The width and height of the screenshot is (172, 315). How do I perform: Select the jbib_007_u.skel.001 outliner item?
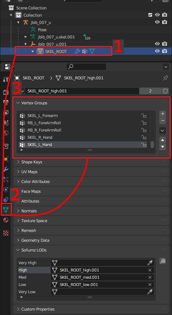pos(56,37)
